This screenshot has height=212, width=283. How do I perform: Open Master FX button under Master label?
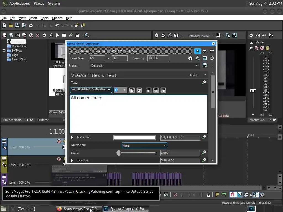pos(251,48)
